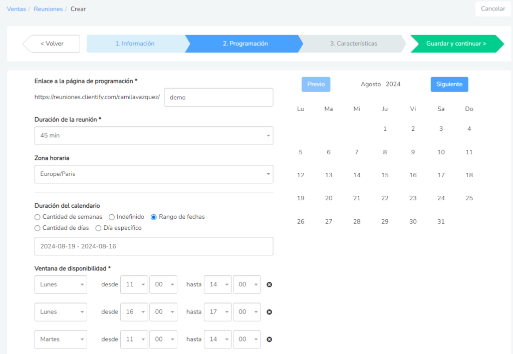Click Cancelar at the top right
This screenshot has width=513, height=354.
click(493, 9)
